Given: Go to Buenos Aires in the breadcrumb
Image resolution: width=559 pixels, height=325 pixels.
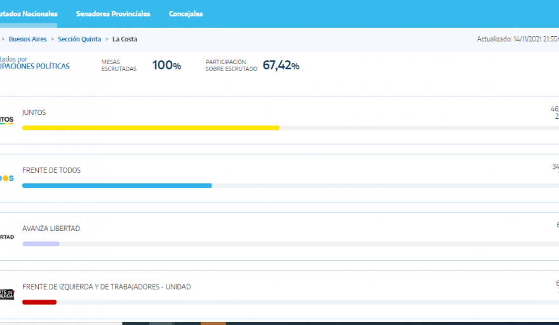Looking at the screenshot, I should [27, 39].
